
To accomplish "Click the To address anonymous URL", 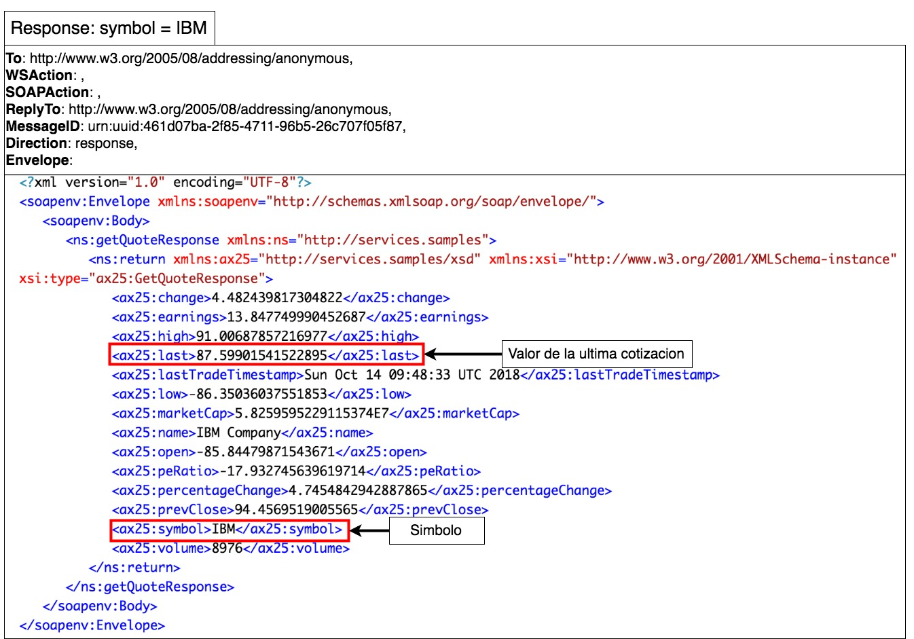I will pos(191,58).
